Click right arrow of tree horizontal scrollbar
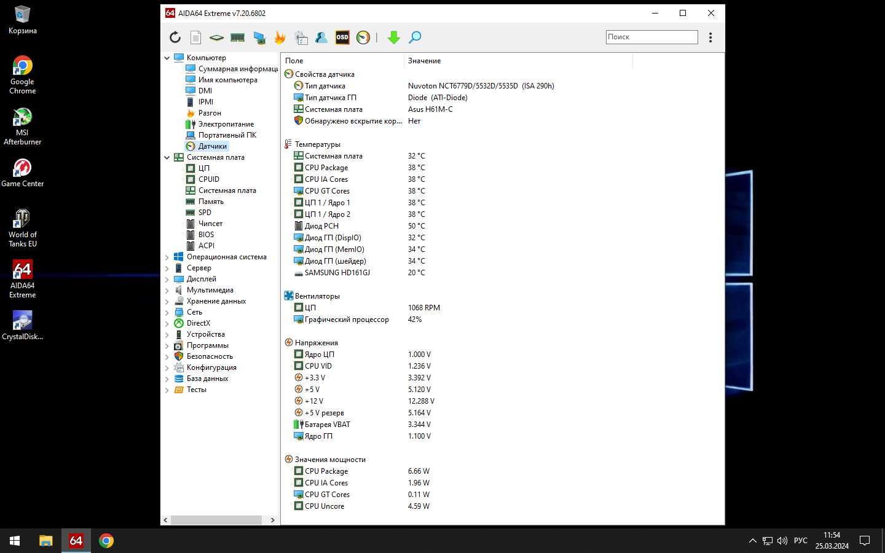 (x=273, y=520)
